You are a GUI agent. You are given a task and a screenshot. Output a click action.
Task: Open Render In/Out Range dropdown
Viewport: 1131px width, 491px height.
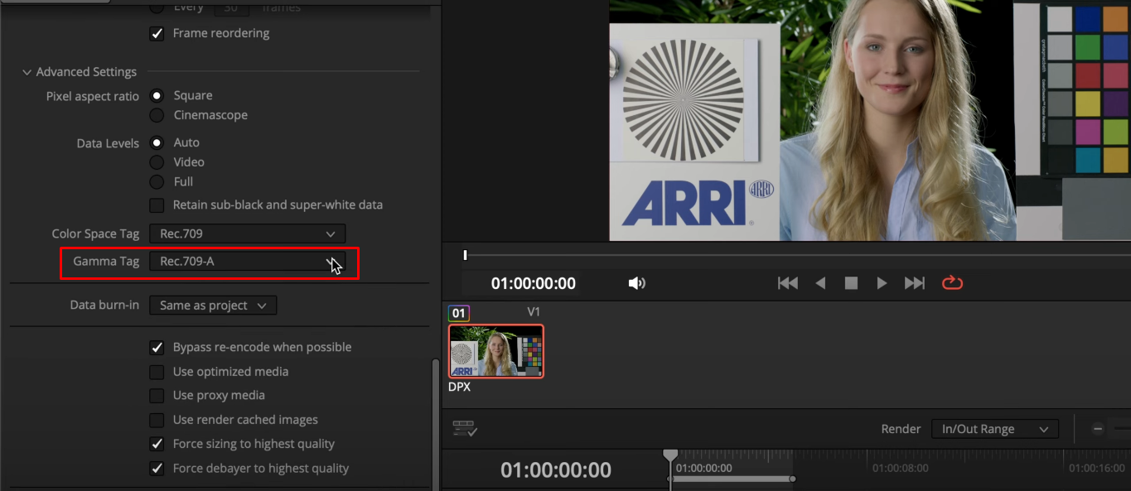(x=994, y=429)
